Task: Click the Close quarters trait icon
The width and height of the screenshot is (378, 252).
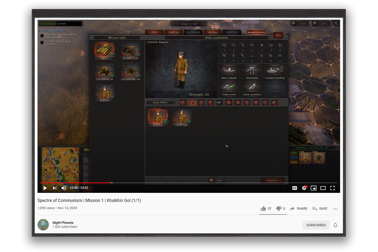Action: tap(252, 87)
